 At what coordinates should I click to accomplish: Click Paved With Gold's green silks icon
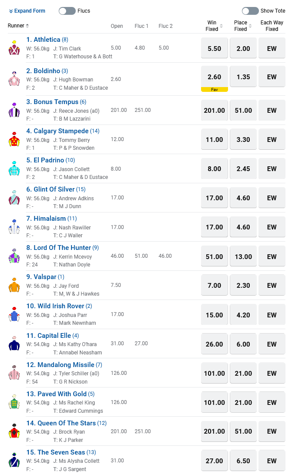[x=14, y=402]
